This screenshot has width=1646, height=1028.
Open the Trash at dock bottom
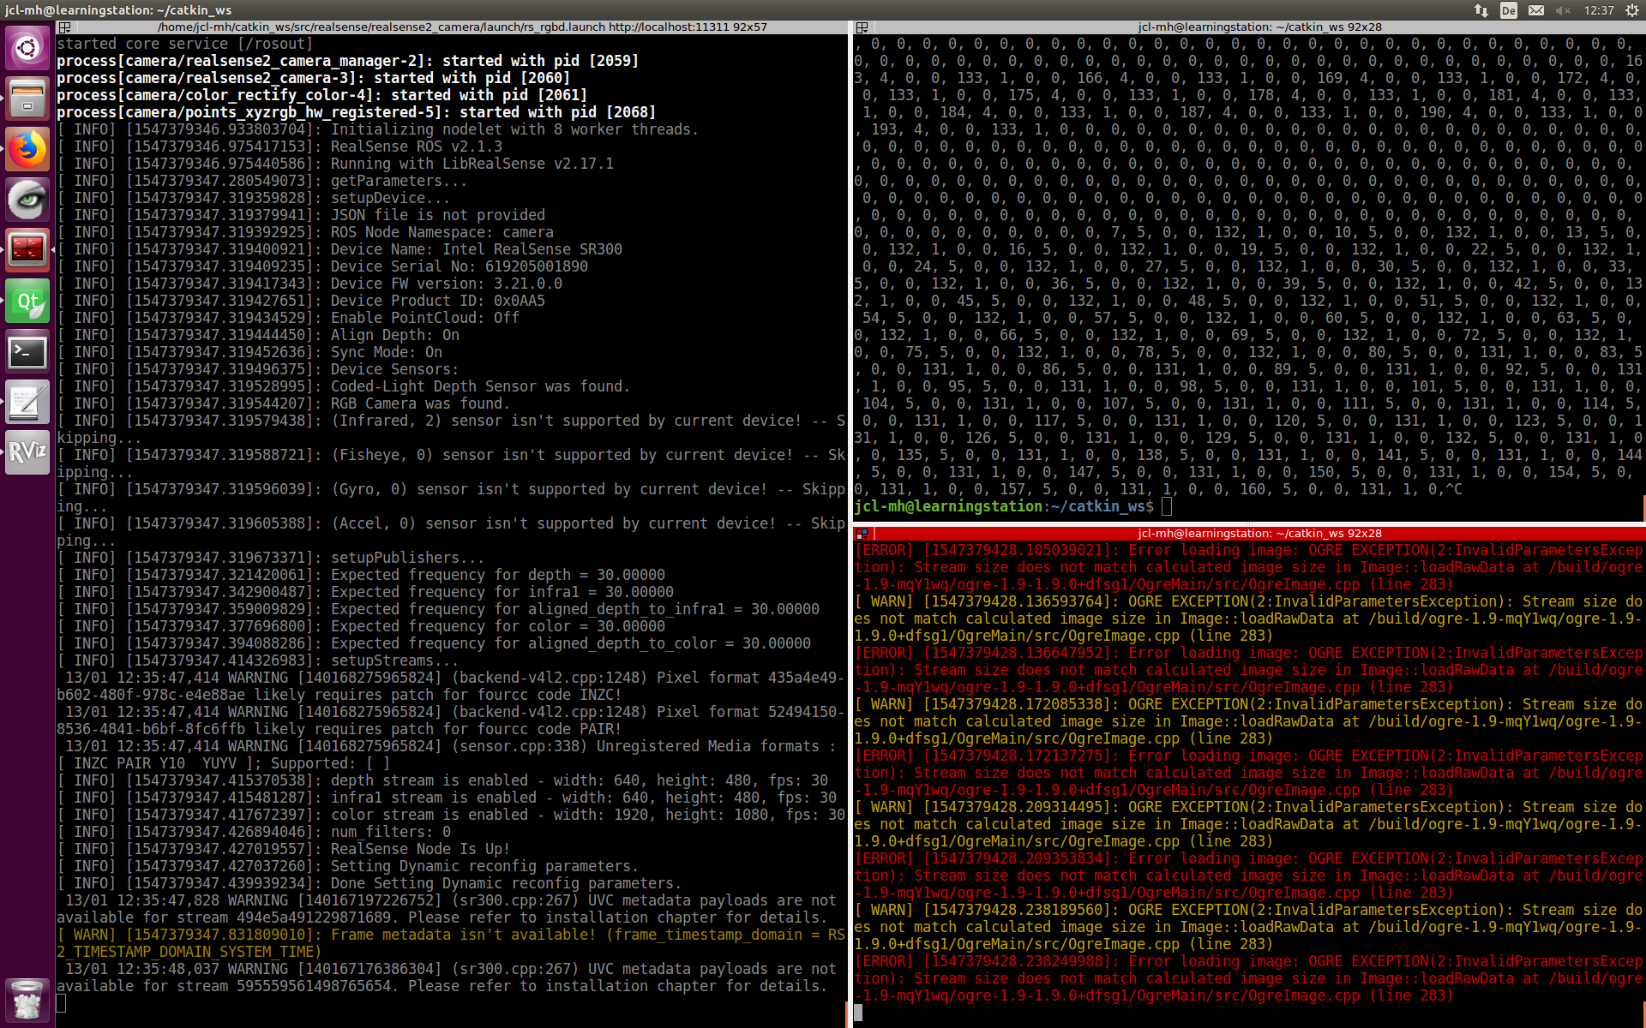(27, 1001)
